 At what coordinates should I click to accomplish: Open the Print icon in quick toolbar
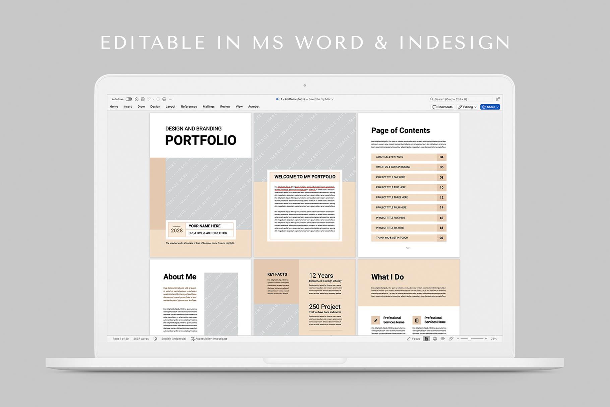tap(164, 99)
